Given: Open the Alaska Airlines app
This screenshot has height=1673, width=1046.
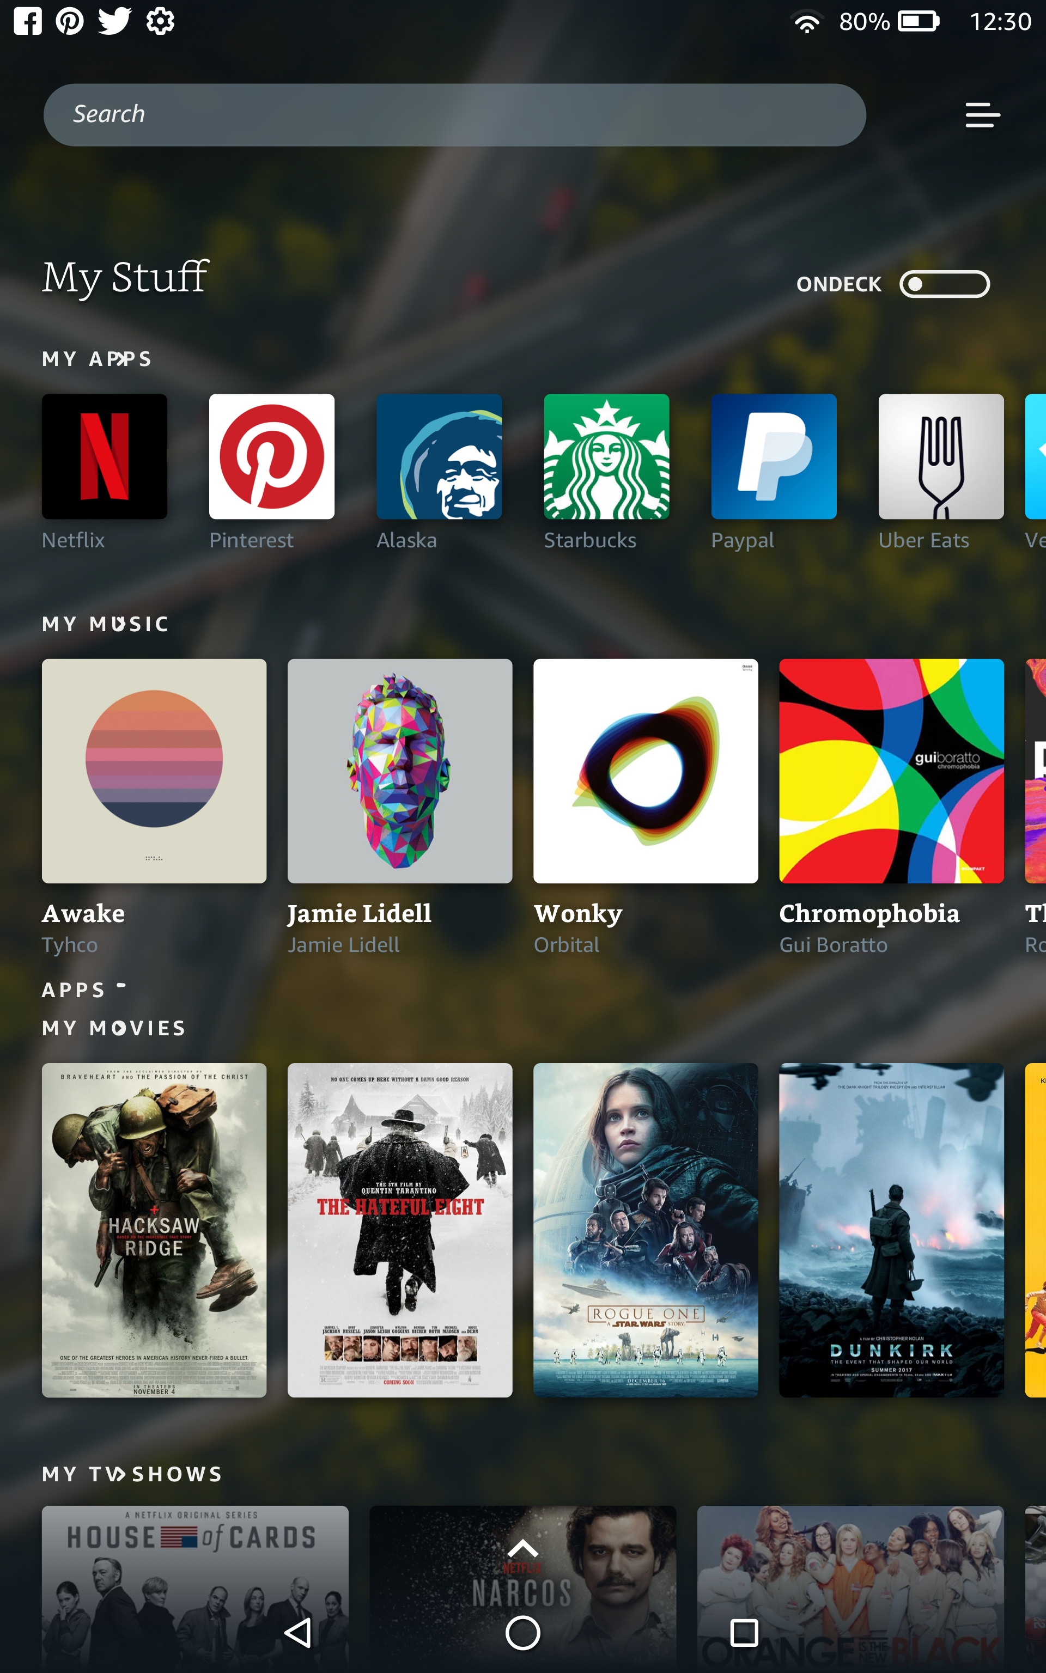Looking at the screenshot, I should 439,456.
